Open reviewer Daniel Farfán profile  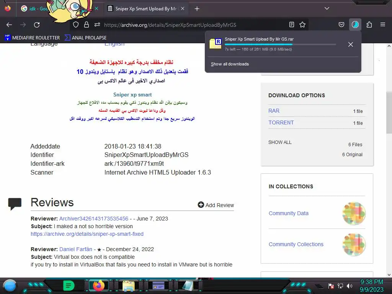click(x=76, y=249)
